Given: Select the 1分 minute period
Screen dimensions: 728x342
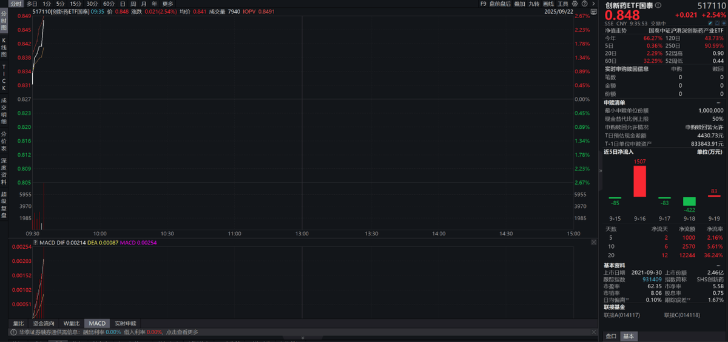Looking at the screenshot, I should [x=47, y=4].
